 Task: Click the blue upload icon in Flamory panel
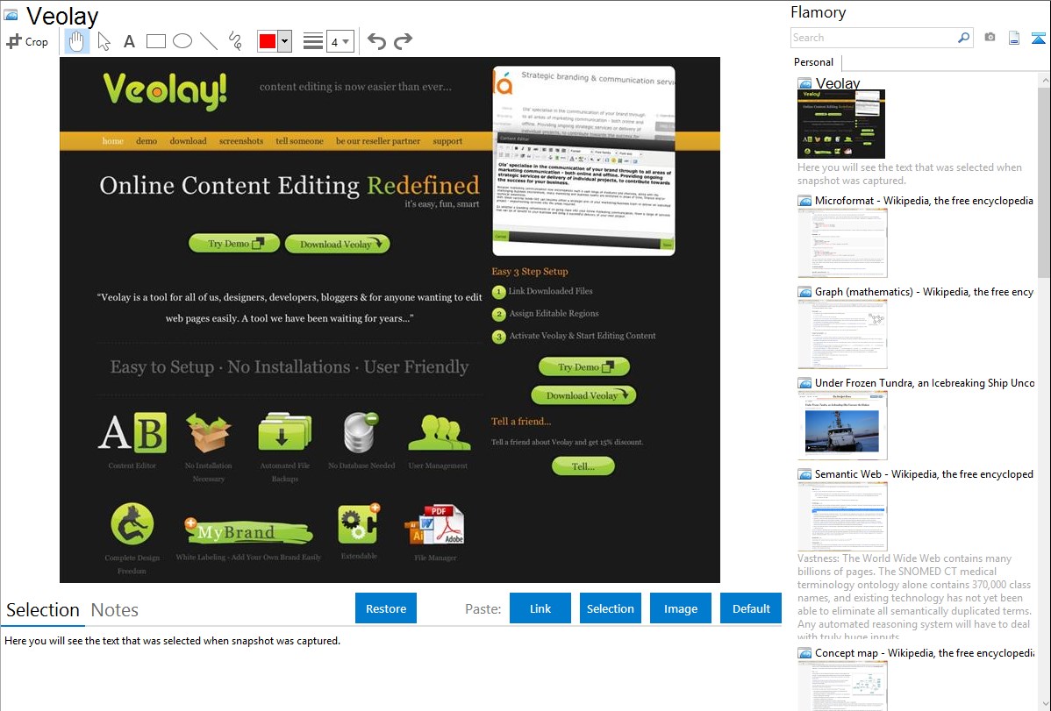1038,38
